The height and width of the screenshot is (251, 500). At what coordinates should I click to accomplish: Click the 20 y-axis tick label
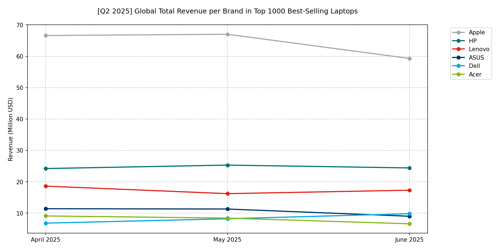(x=20, y=182)
